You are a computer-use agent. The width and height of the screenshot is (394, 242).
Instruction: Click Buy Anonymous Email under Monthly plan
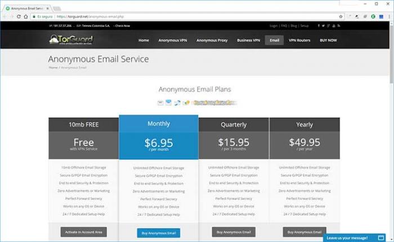pyautogui.click(x=159, y=233)
